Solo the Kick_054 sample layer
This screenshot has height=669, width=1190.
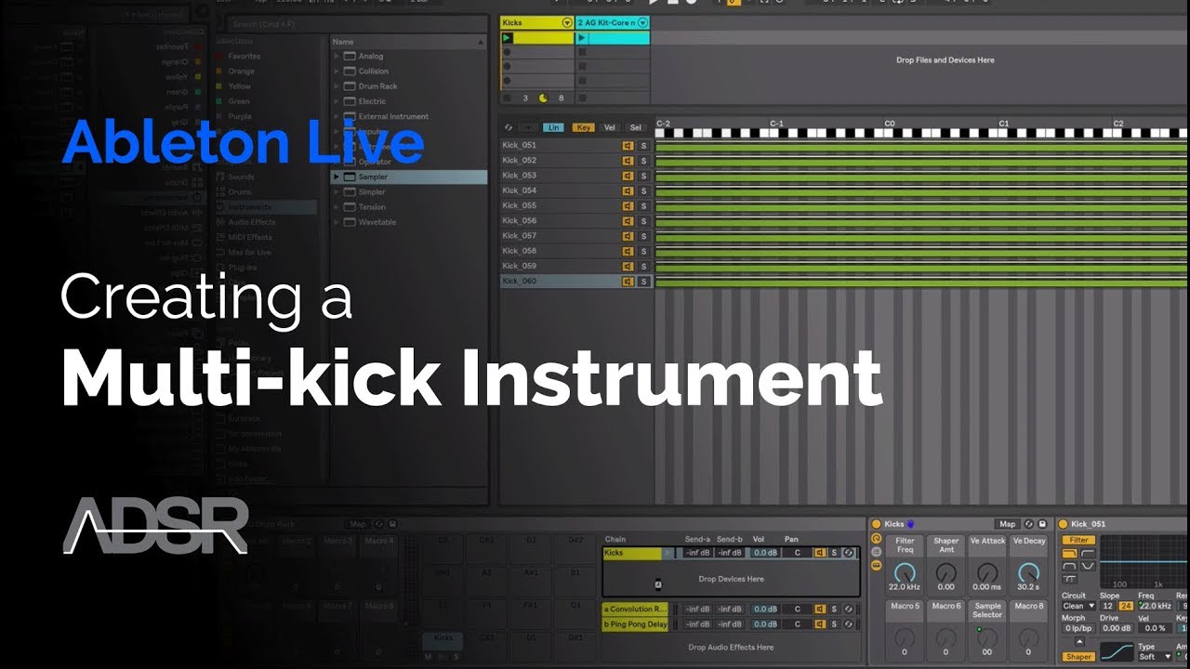point(643,190)
